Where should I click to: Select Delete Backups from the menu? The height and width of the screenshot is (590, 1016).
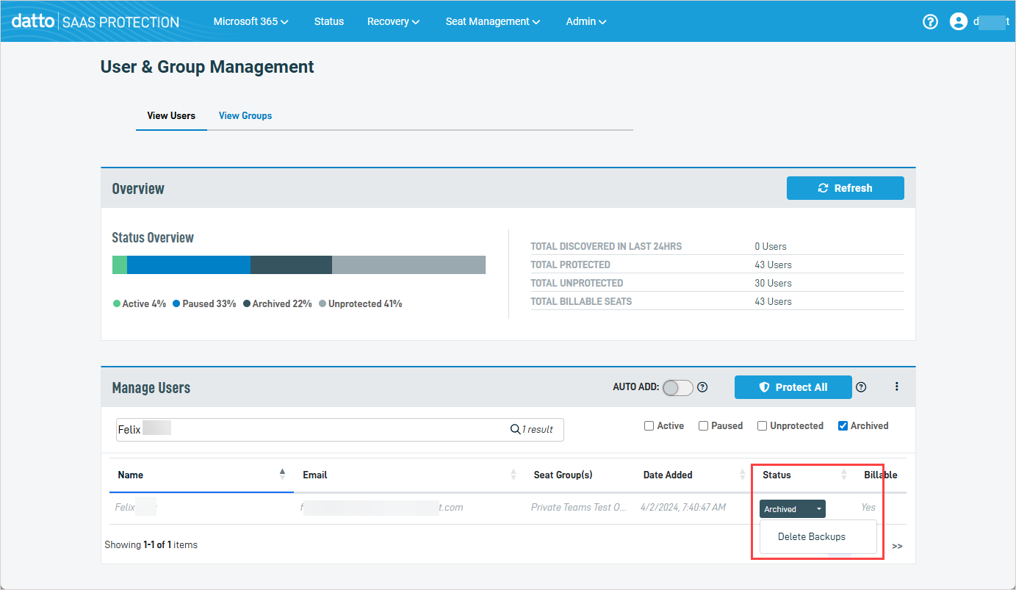coord(812,536)
